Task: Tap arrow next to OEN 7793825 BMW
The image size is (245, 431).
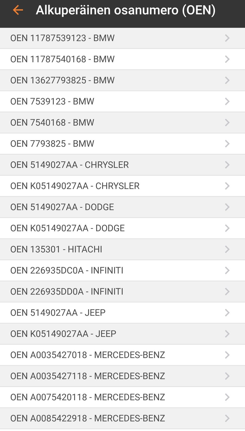Action: [x=227, y=144]
